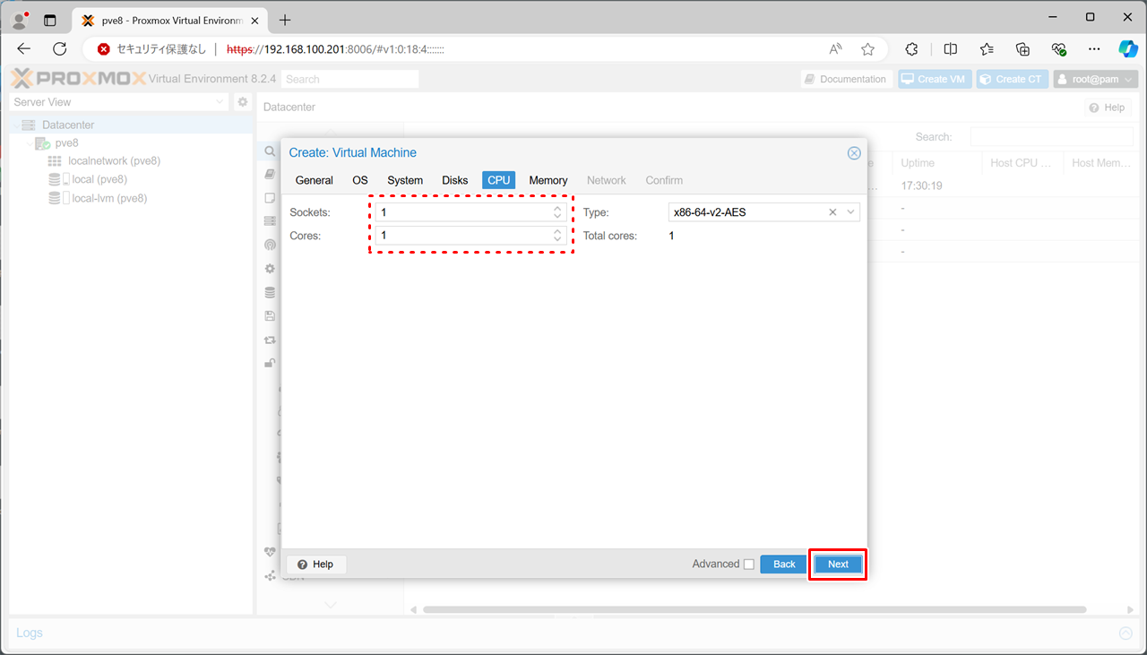Open the CPU Type dropdown
The height and width of the screenshot is (655, 1147).
[x=850, y=212]
